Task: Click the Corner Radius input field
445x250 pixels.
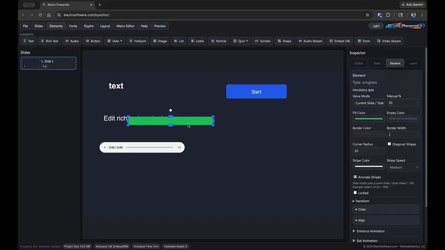Action: coord(369,151)
